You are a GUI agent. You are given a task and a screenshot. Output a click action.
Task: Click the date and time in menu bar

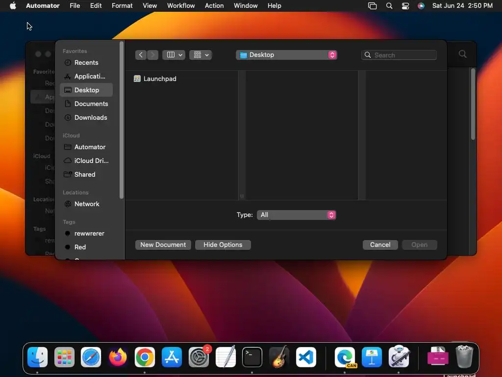[x=462, y=6]
